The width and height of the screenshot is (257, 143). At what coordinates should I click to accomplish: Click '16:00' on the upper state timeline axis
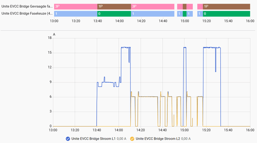[250, 21]
